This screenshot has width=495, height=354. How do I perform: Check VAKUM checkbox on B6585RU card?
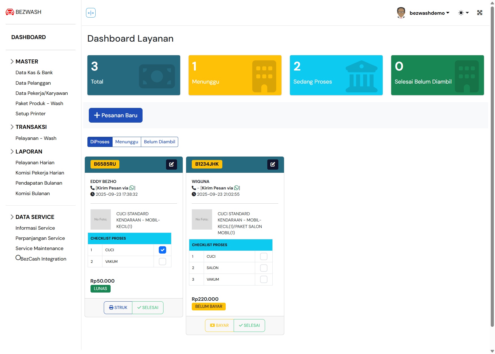(x=162, y=261)
